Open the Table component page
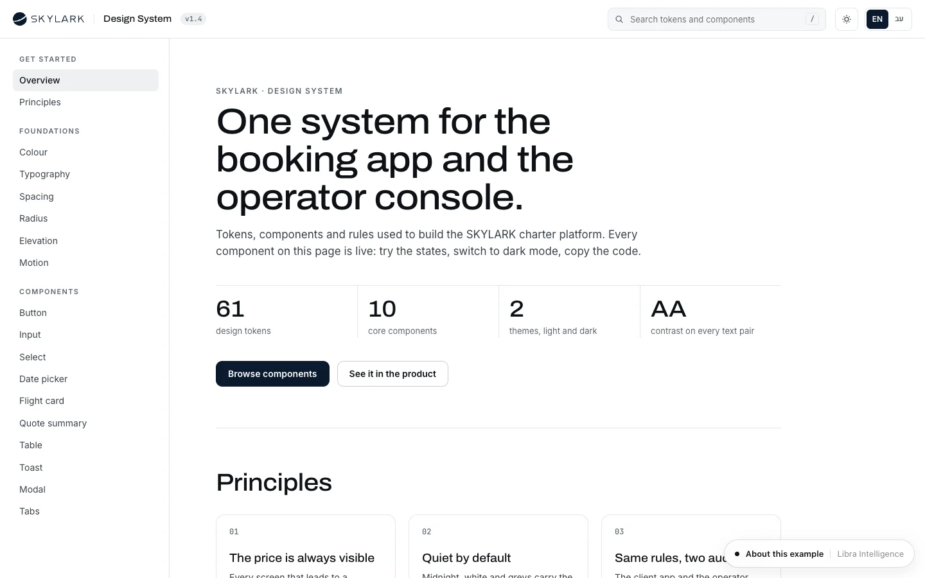Viewport: 925px width, 578px height. coord(85,445)
